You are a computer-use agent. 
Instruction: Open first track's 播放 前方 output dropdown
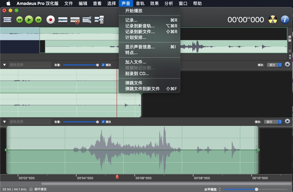click(x=274, y=65)
